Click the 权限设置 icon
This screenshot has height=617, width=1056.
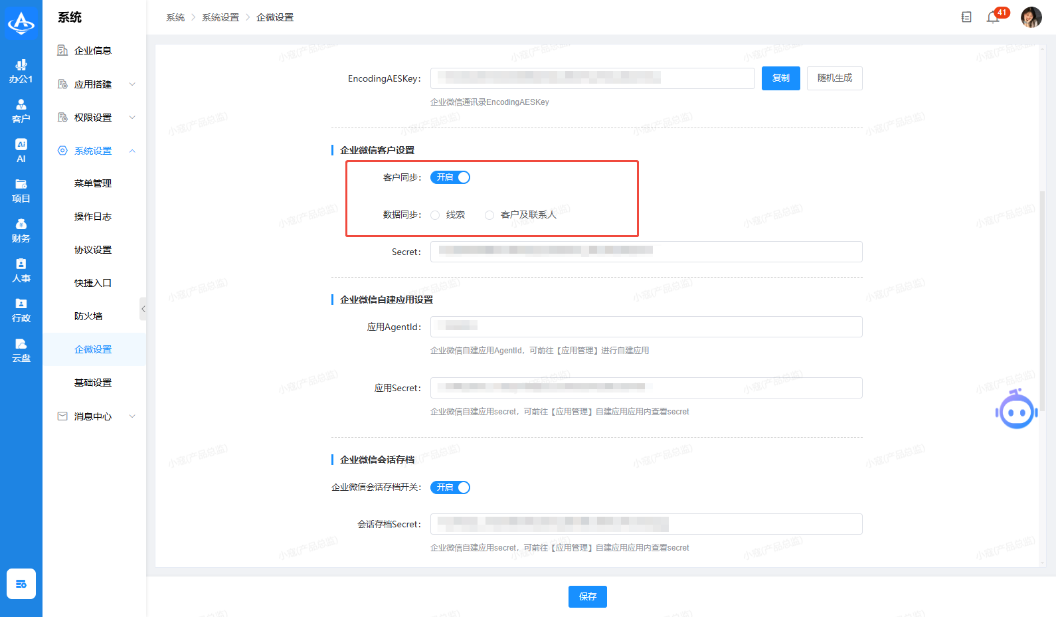coord(62,118)
